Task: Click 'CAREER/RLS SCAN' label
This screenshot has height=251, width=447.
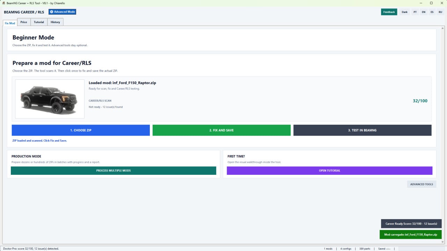Action: tap(100, 101)
